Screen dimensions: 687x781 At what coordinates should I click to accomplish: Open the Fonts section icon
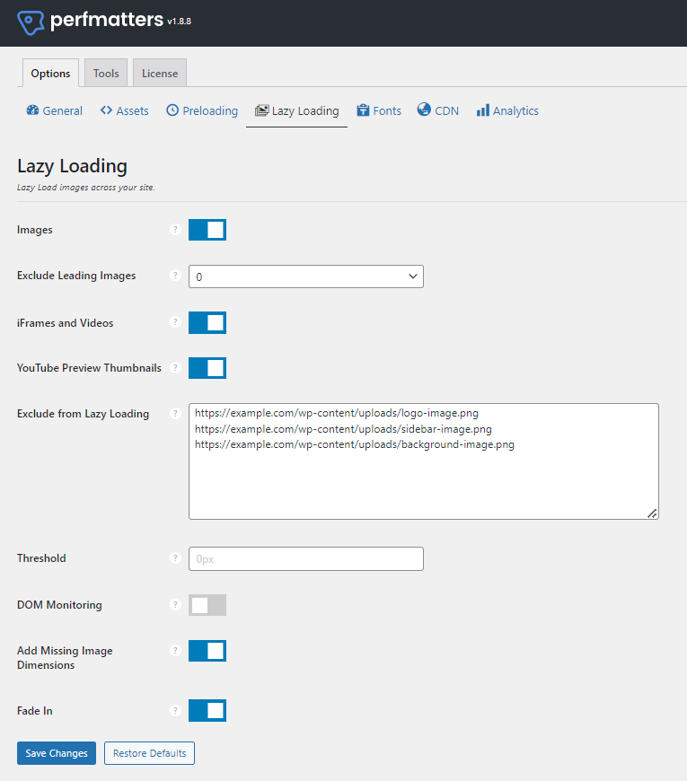click(363, 110)
